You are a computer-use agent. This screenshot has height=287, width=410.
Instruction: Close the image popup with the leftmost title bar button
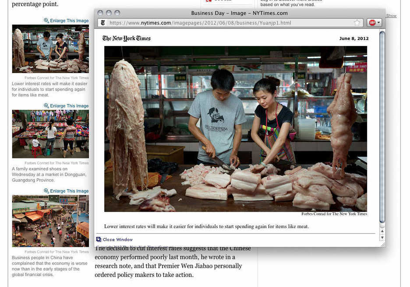100,13
